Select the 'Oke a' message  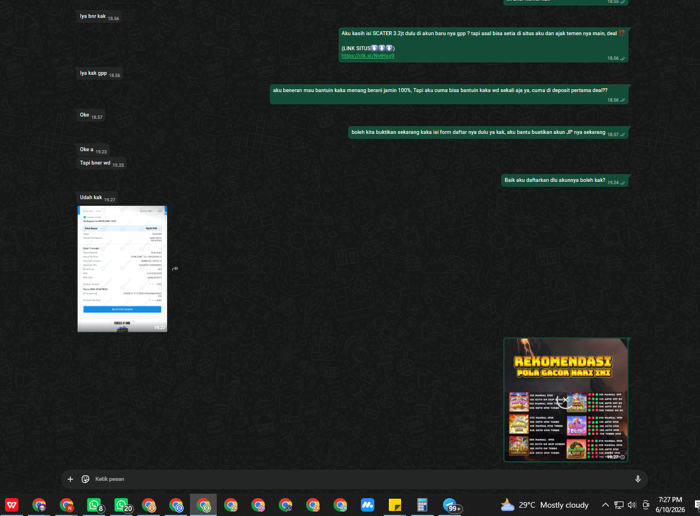coord(93,150)
